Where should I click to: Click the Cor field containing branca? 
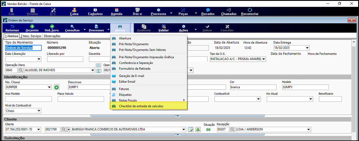pos(253,87)
